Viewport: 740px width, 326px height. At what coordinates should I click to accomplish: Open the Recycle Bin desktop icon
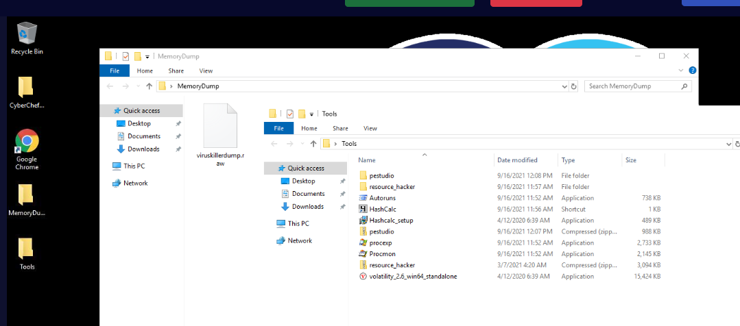click(x=27, y=38)
